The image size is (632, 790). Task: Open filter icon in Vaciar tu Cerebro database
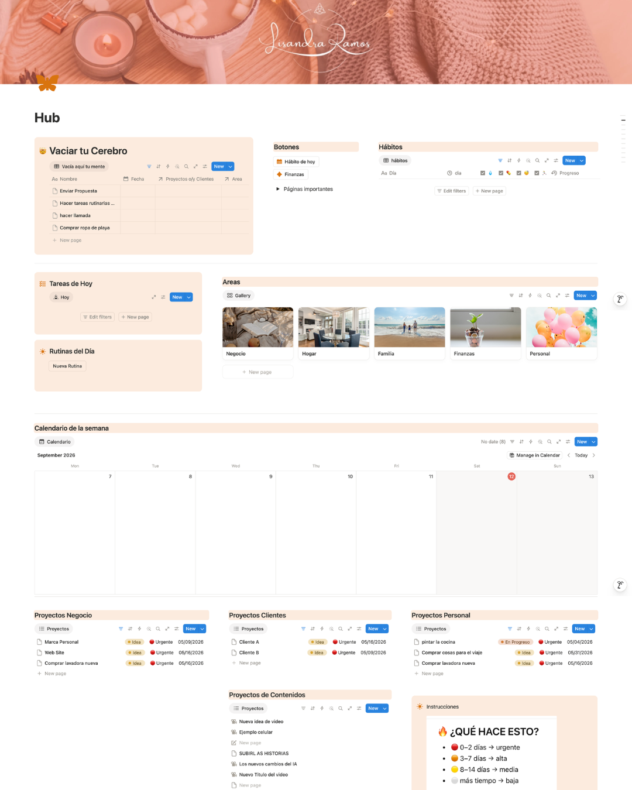[149, 167]
